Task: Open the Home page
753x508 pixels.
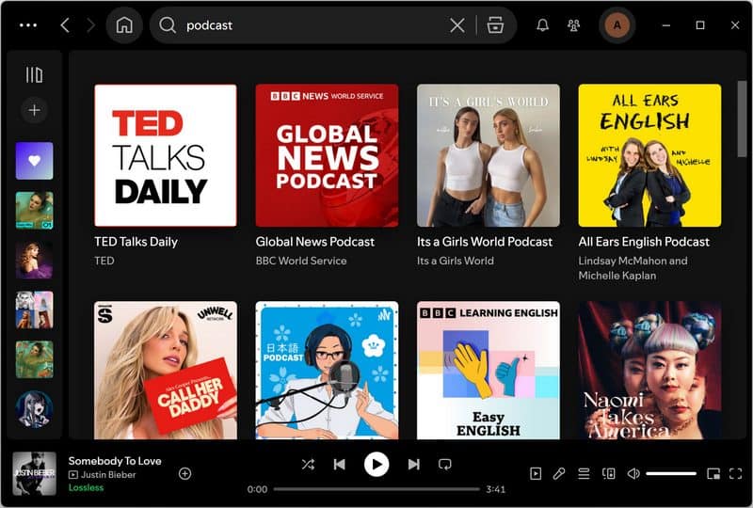Action: click(x=124, y=25)
